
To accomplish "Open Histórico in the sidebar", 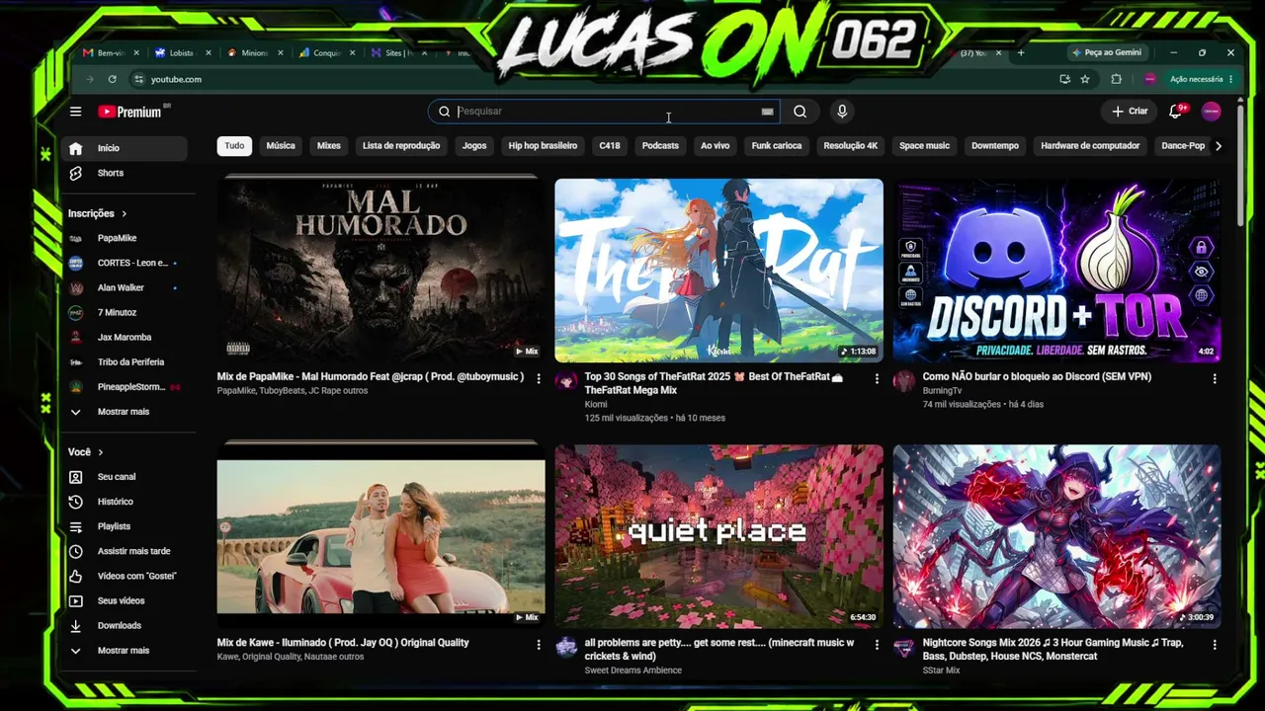I will 126,502.
